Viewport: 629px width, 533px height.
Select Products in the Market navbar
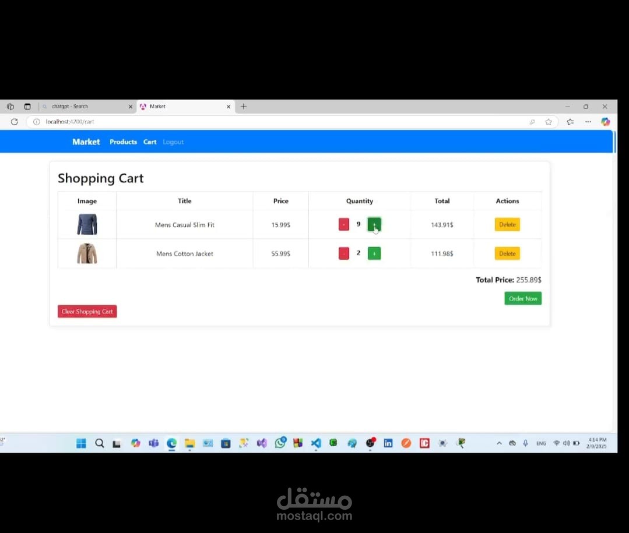point(123,142)
